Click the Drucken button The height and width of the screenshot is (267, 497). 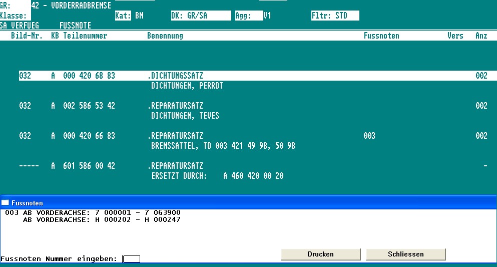pos(320,254)
